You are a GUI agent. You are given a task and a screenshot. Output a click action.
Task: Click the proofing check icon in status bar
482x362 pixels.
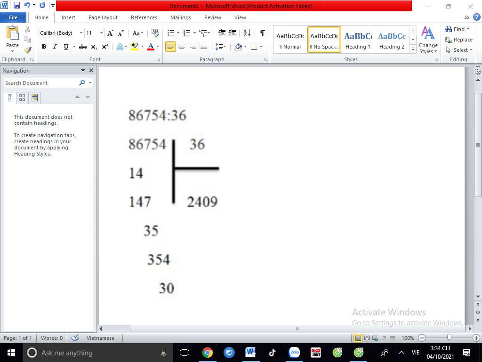(x=75, y=338)
